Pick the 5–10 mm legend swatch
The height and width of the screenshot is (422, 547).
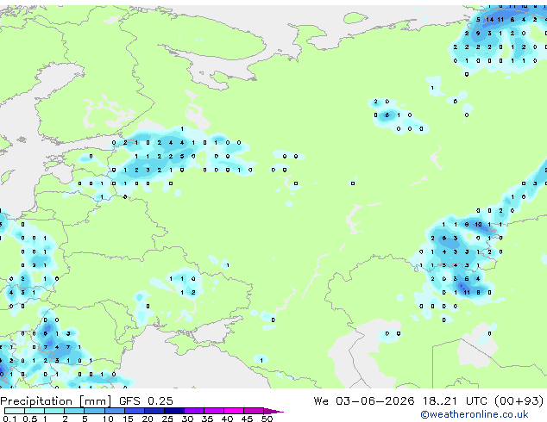click(x=94, y=411)
